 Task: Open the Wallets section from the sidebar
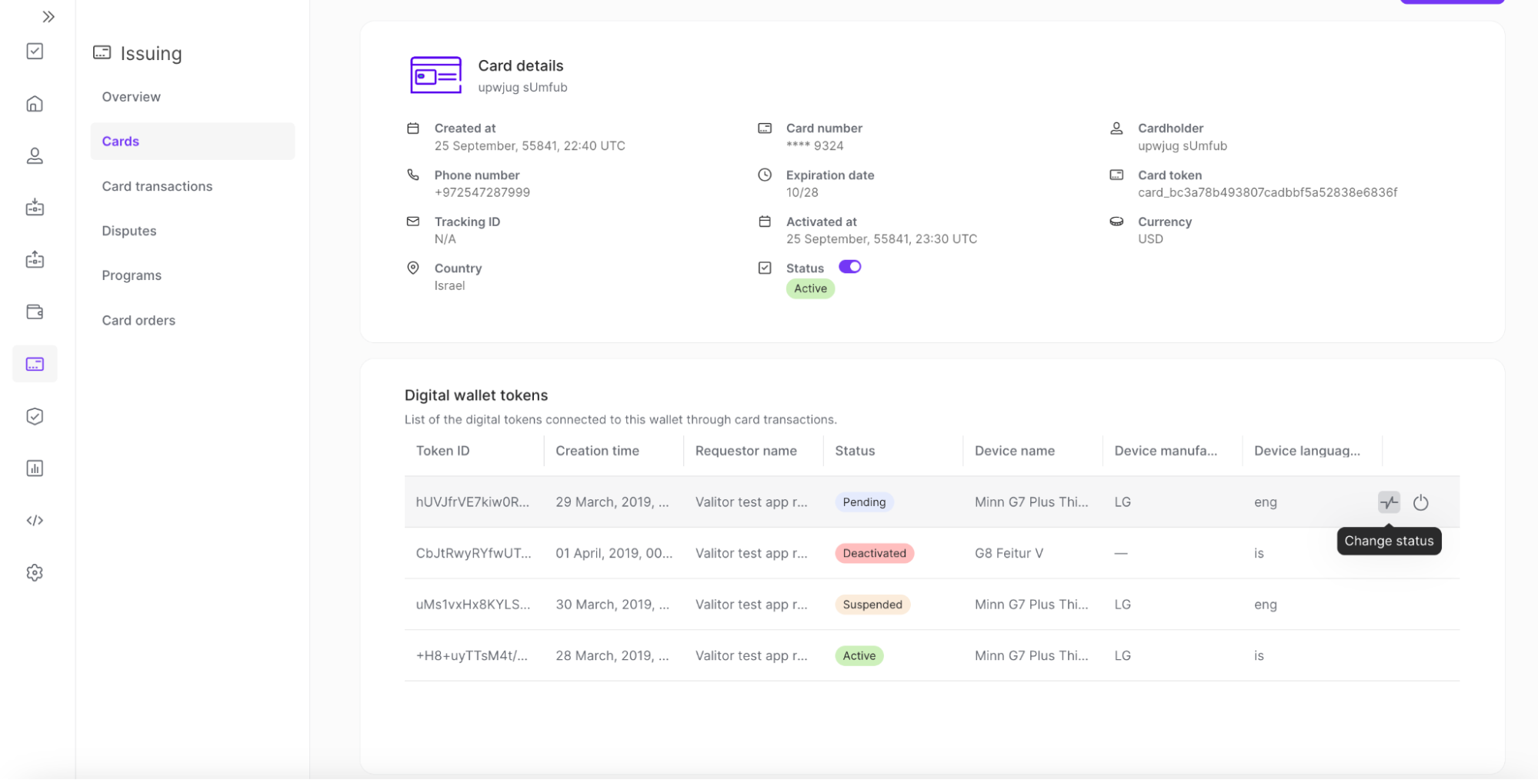coord(35,312)
